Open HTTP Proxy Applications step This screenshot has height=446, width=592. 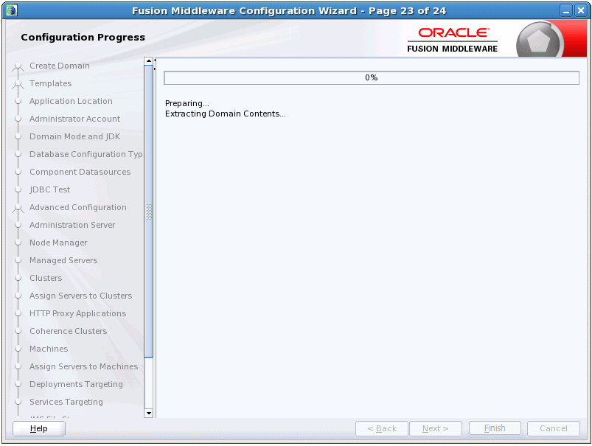click(77, 313)
